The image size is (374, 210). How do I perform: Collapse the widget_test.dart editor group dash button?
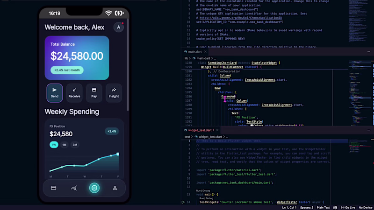[x=369, y=130]
